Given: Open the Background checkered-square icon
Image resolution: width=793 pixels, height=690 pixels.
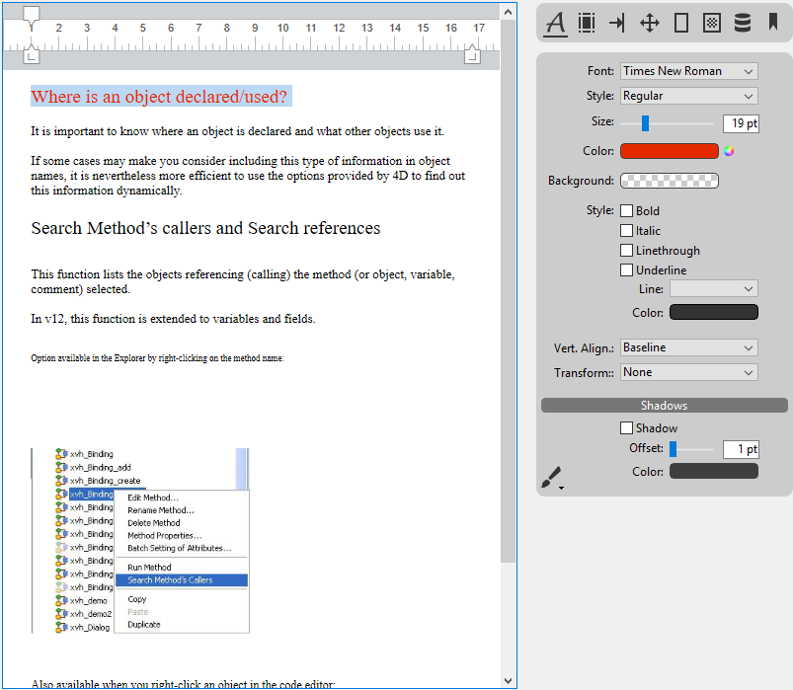Looking at the screenshot, I should pos(711,23).
